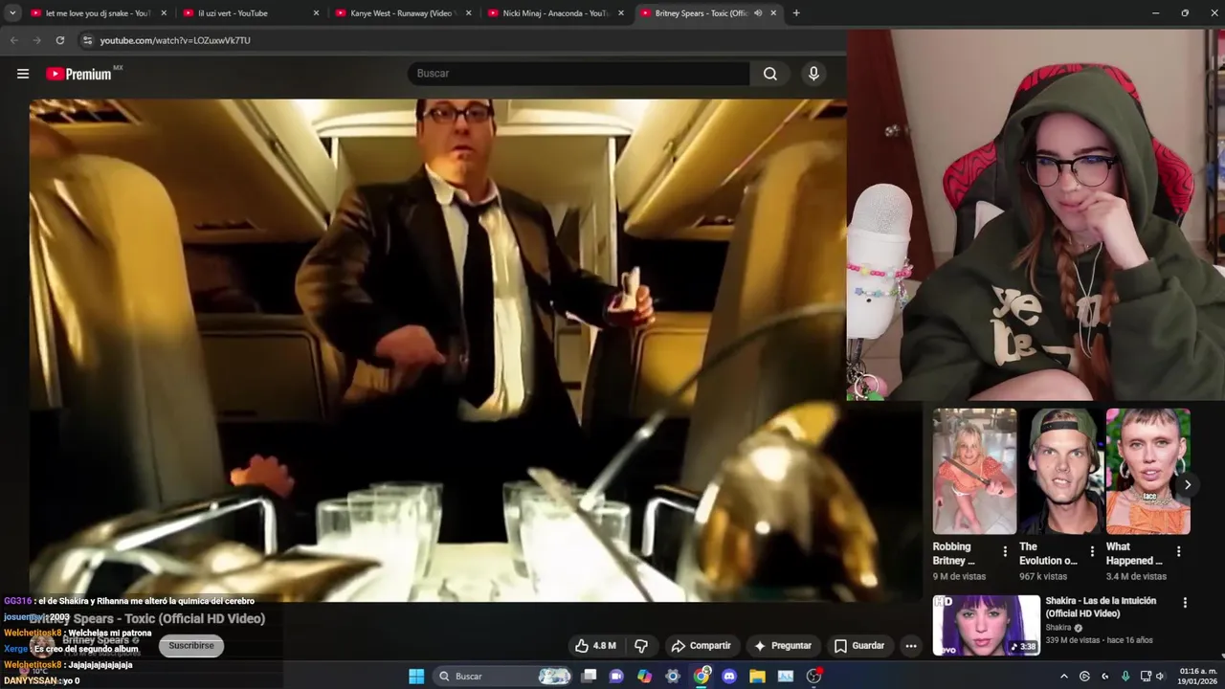Open options menu for 'Robbing Britney' short

[1005, 551]
